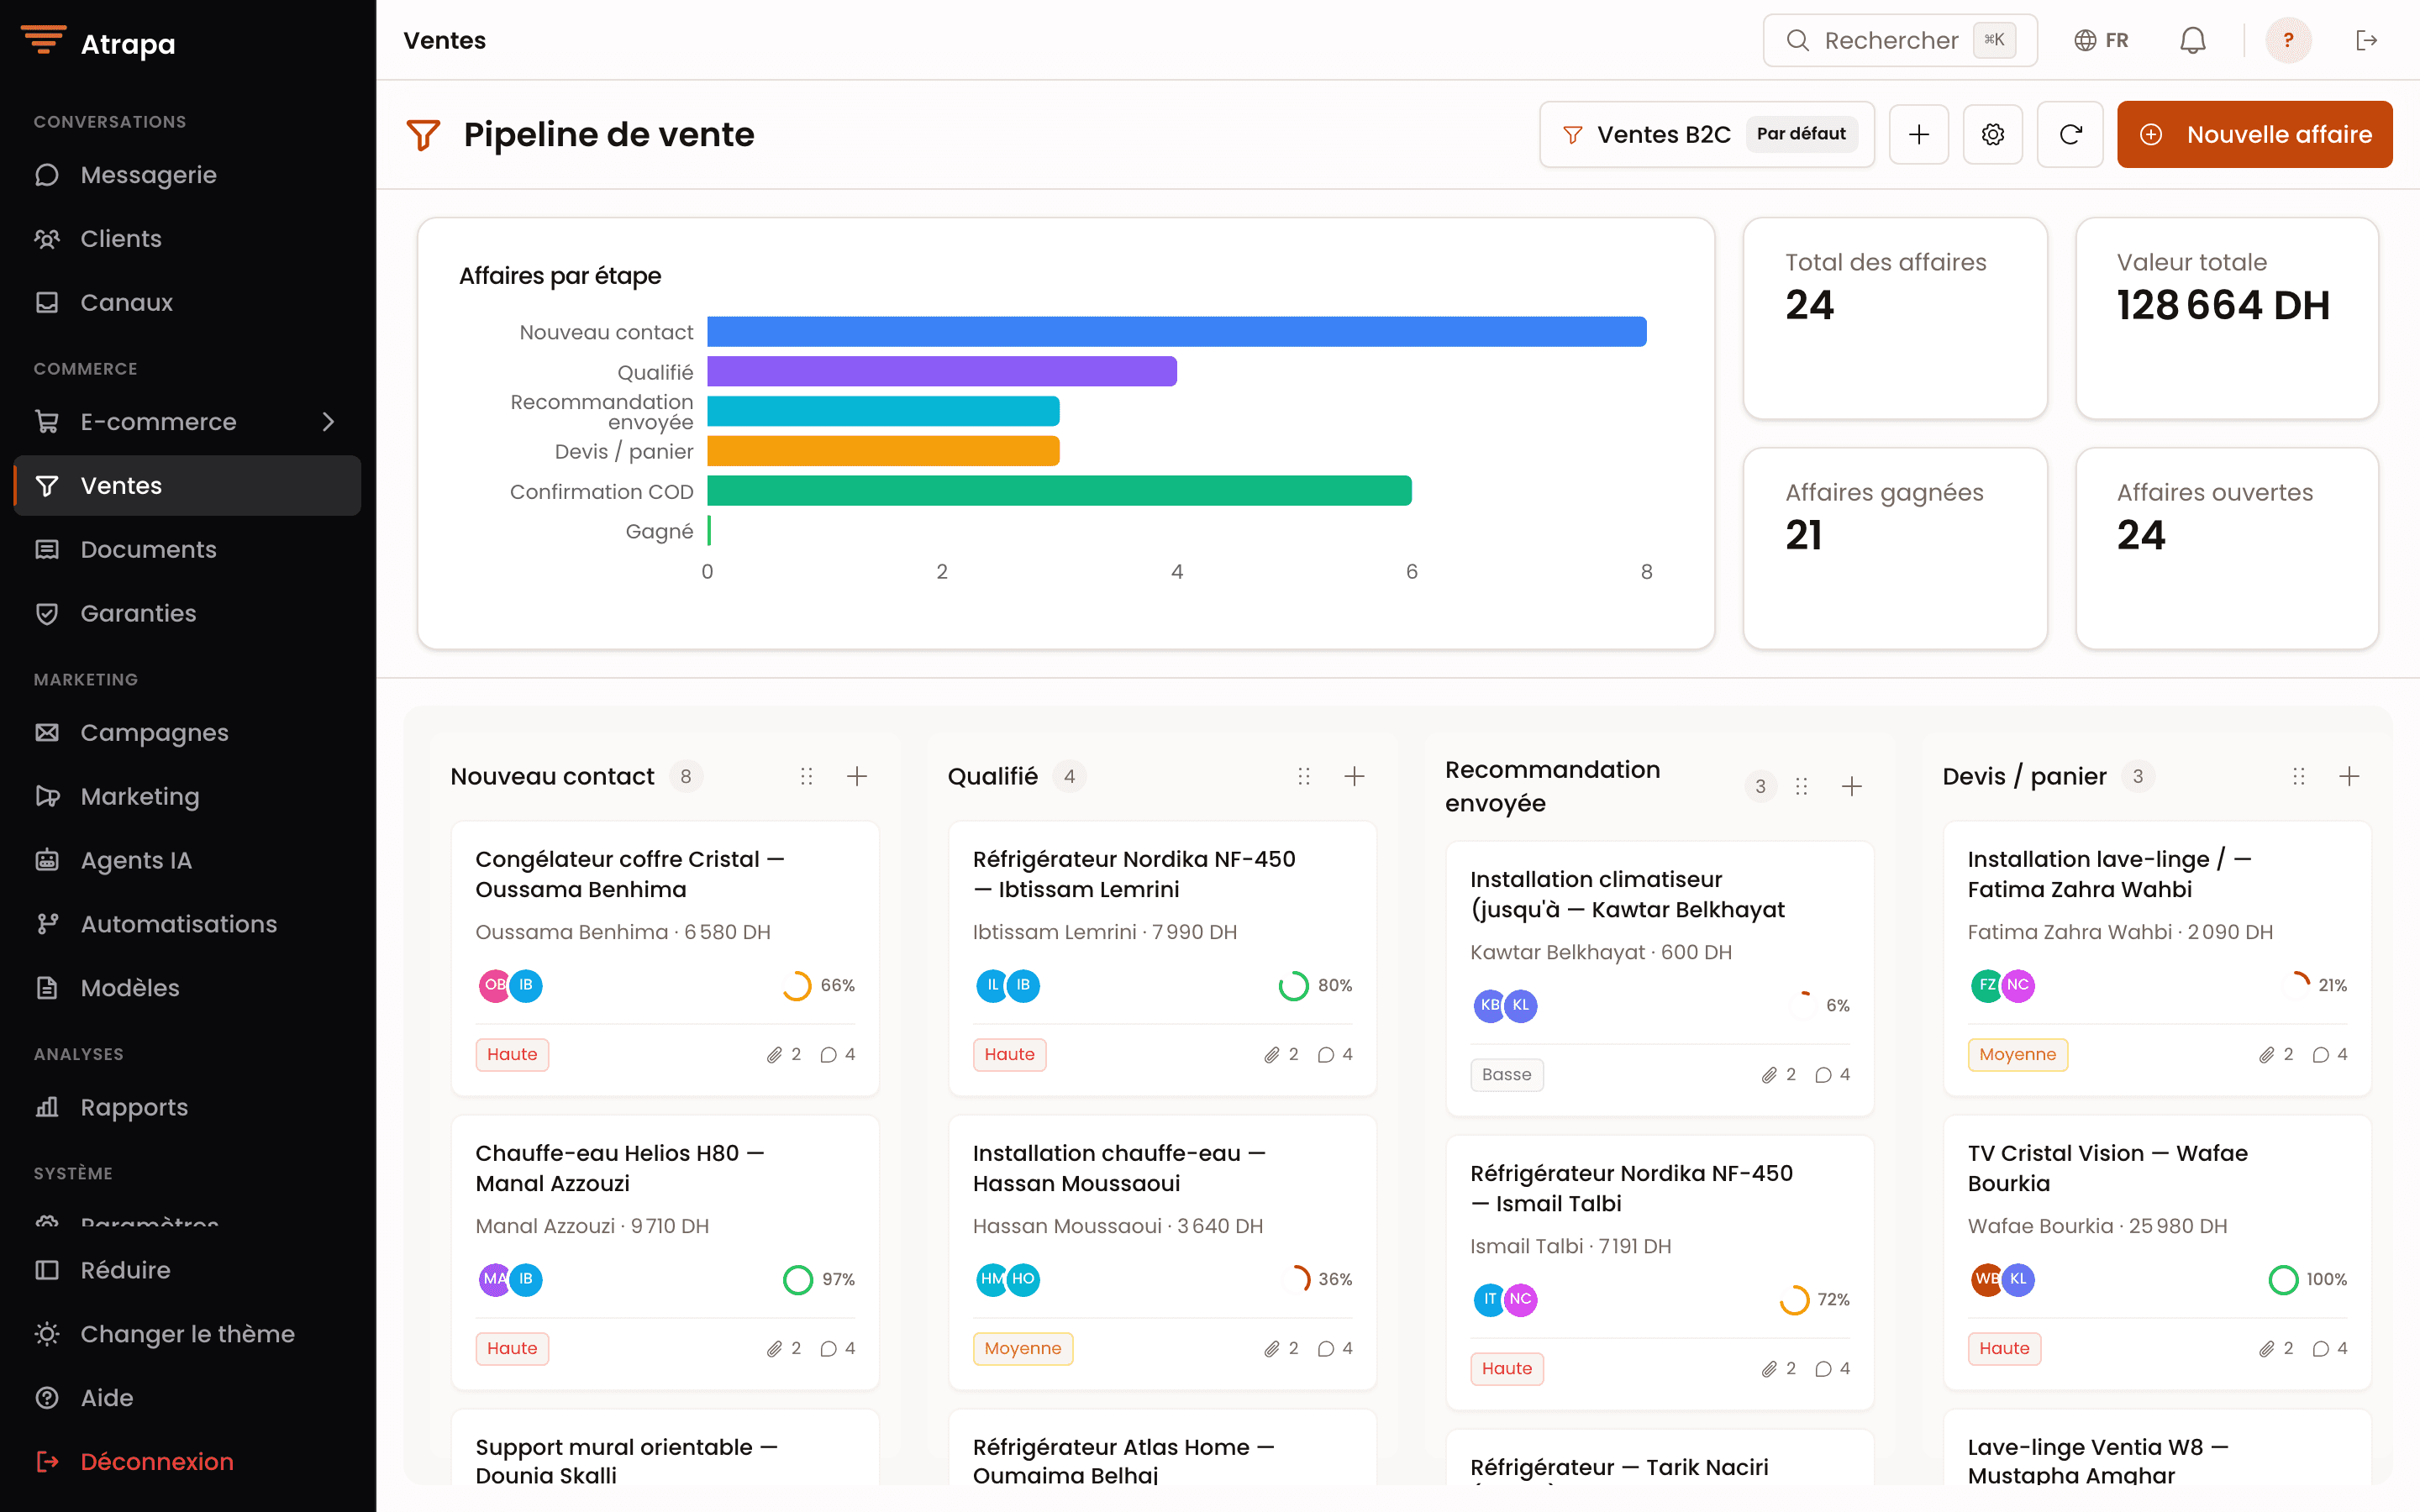Click Haute priority tag on TV Cristal Vision card

pos(2003,1349)
